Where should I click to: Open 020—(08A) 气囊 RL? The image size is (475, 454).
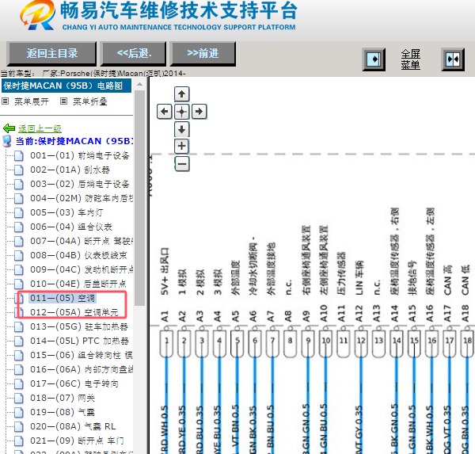(73, 426)
